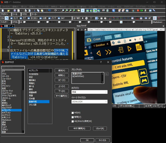This screenshot has width=166, height=143.
Task: Click the Save floppy disk icon
Action: [x=15, y=10]
